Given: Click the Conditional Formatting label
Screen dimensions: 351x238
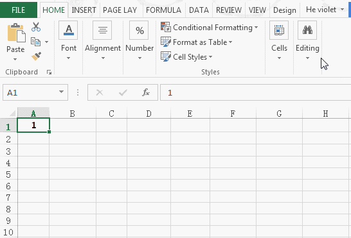Looking at the screenshot, I should point(213,28).
